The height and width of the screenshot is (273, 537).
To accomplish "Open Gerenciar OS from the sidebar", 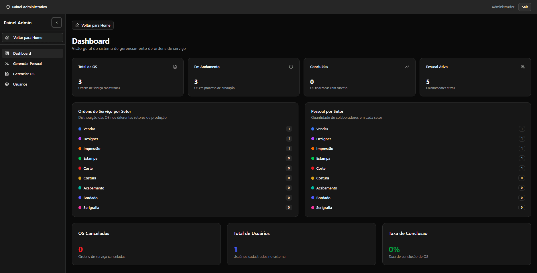I will click(24, 74).
